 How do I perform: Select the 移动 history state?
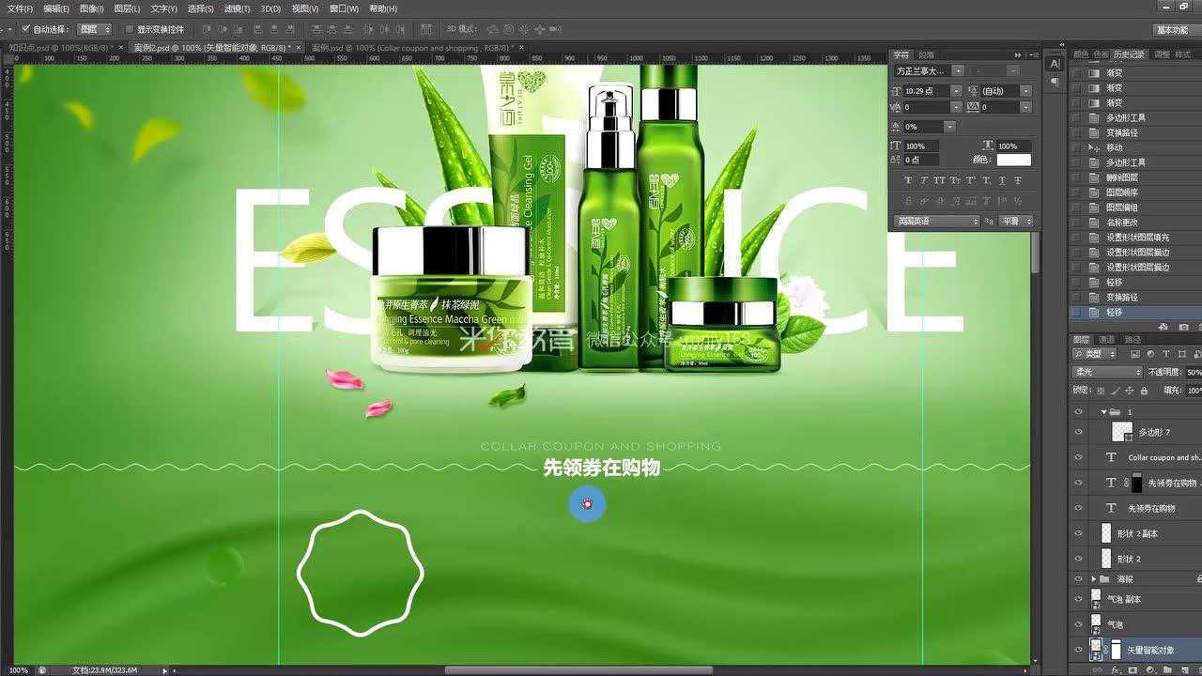1135,147
